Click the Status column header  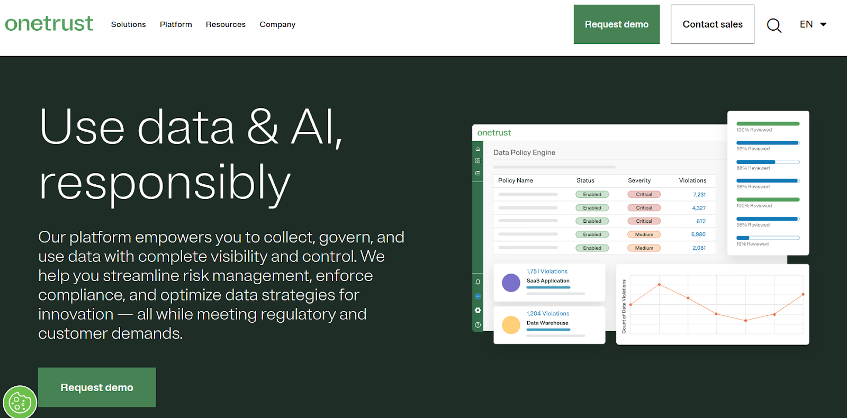tap(585, 180)
